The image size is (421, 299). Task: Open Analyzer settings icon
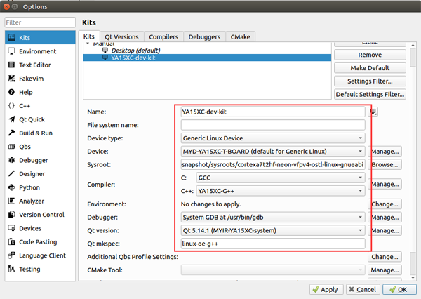[11, 201]
